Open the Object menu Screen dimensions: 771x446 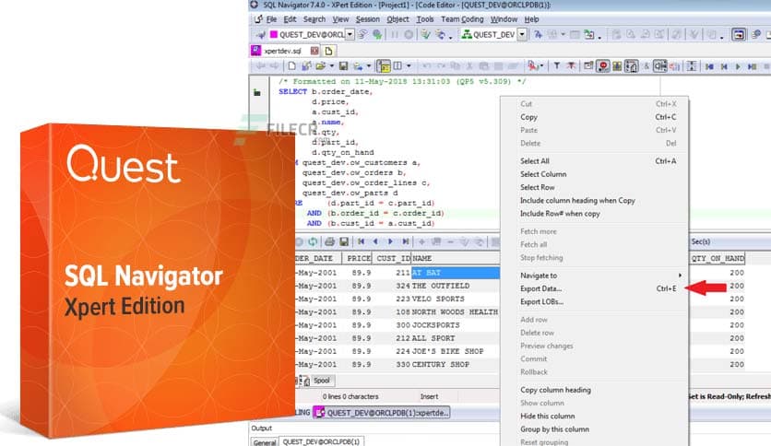coord(397,19)
